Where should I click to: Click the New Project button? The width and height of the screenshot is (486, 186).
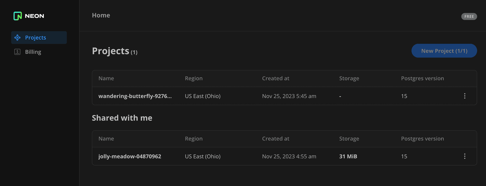tap(444, 51)
